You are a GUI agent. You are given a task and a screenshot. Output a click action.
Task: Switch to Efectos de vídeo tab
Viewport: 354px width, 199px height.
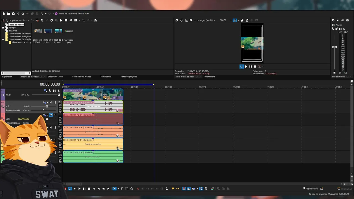[55, 77]
